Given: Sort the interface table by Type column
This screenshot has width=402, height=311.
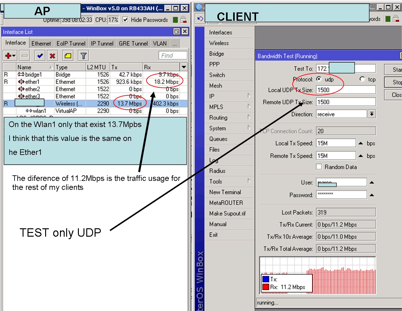Looking at the screenshot, I should (x=70, y=67).
